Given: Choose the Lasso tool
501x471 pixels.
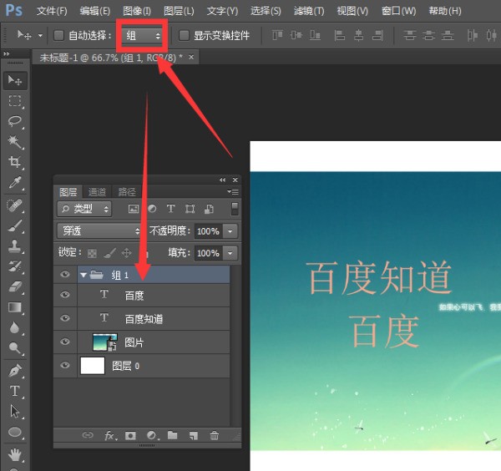Looking at the screenshot, I should point(14,121).
